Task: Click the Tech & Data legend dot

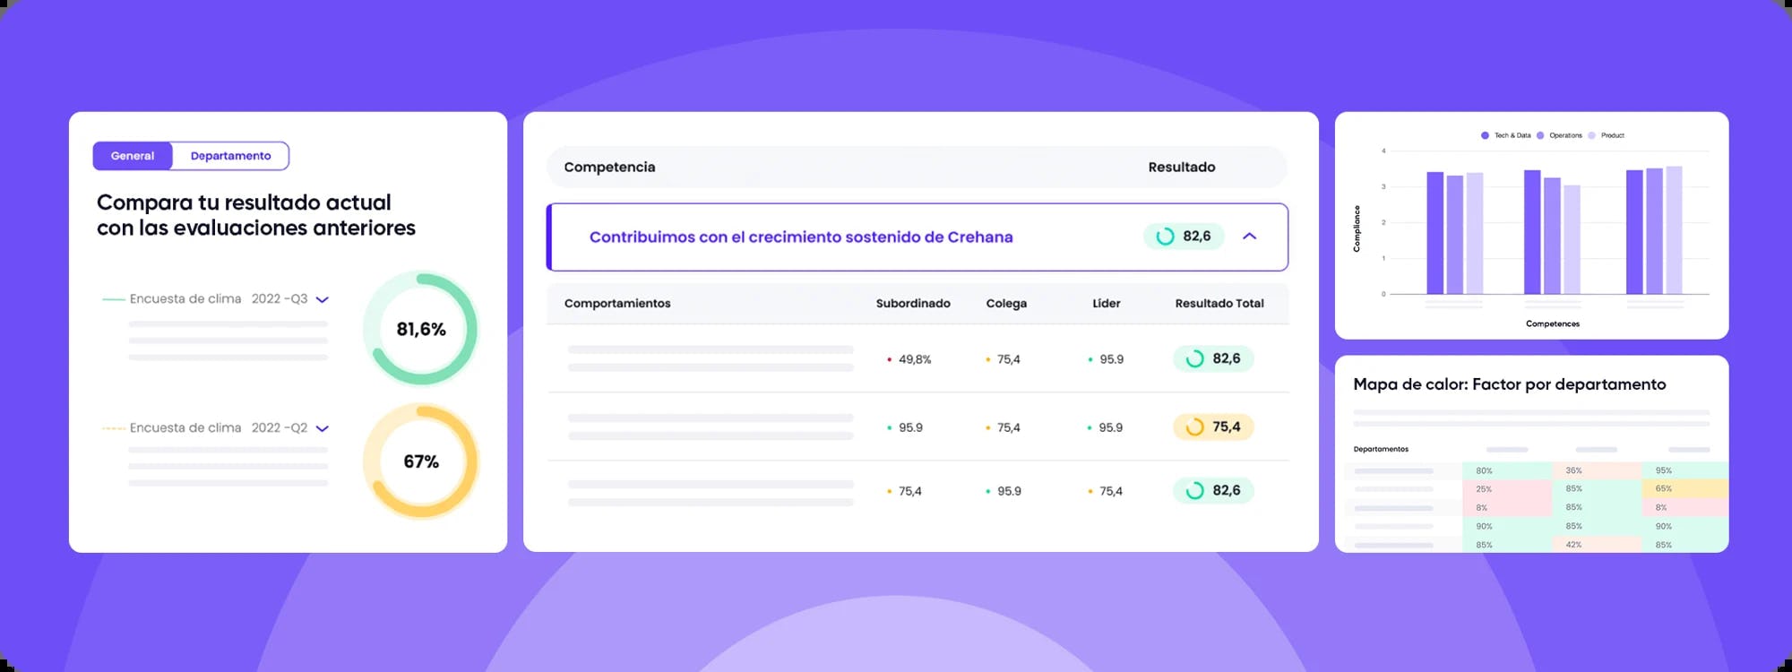Action: click(x=1485, y=135)
